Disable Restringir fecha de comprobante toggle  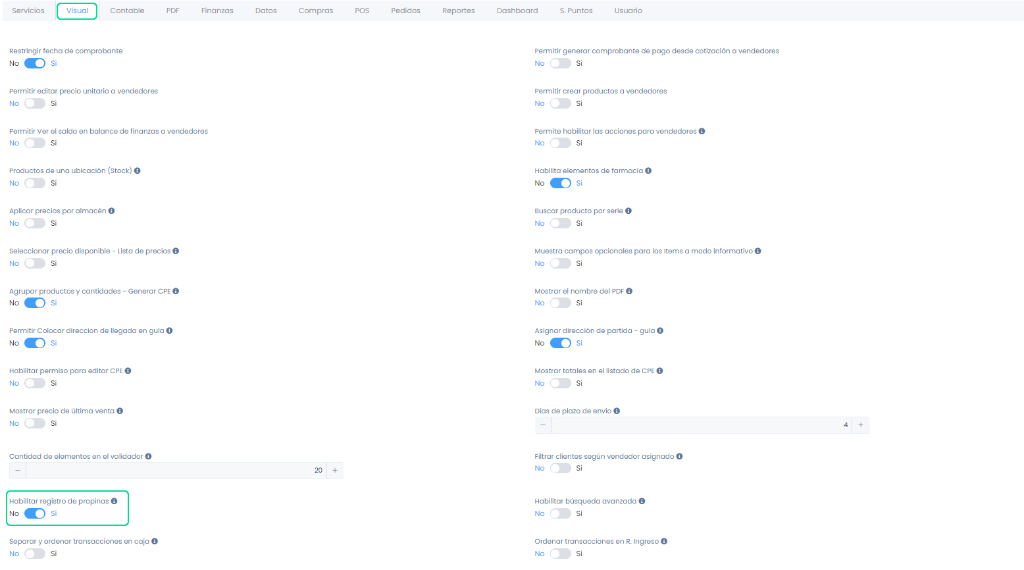point(35,63)
